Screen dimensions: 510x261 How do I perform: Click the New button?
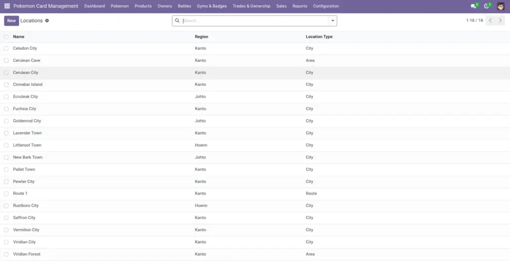[x=11, y=20]
